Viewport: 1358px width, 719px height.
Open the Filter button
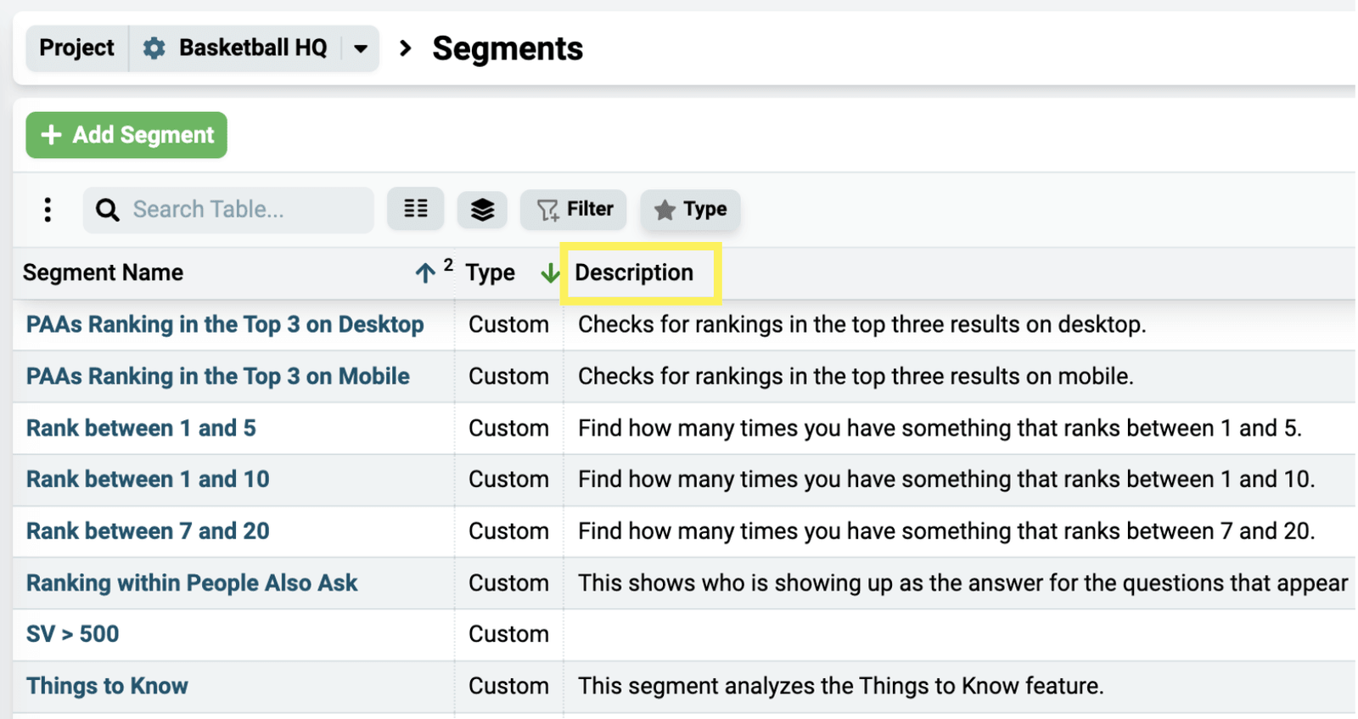point(574,209)
